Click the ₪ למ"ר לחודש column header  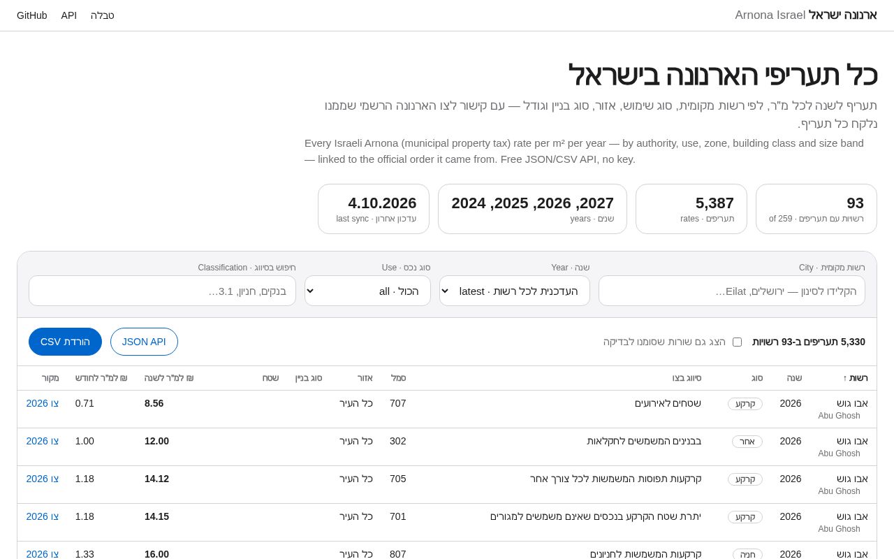click(101, 378)
